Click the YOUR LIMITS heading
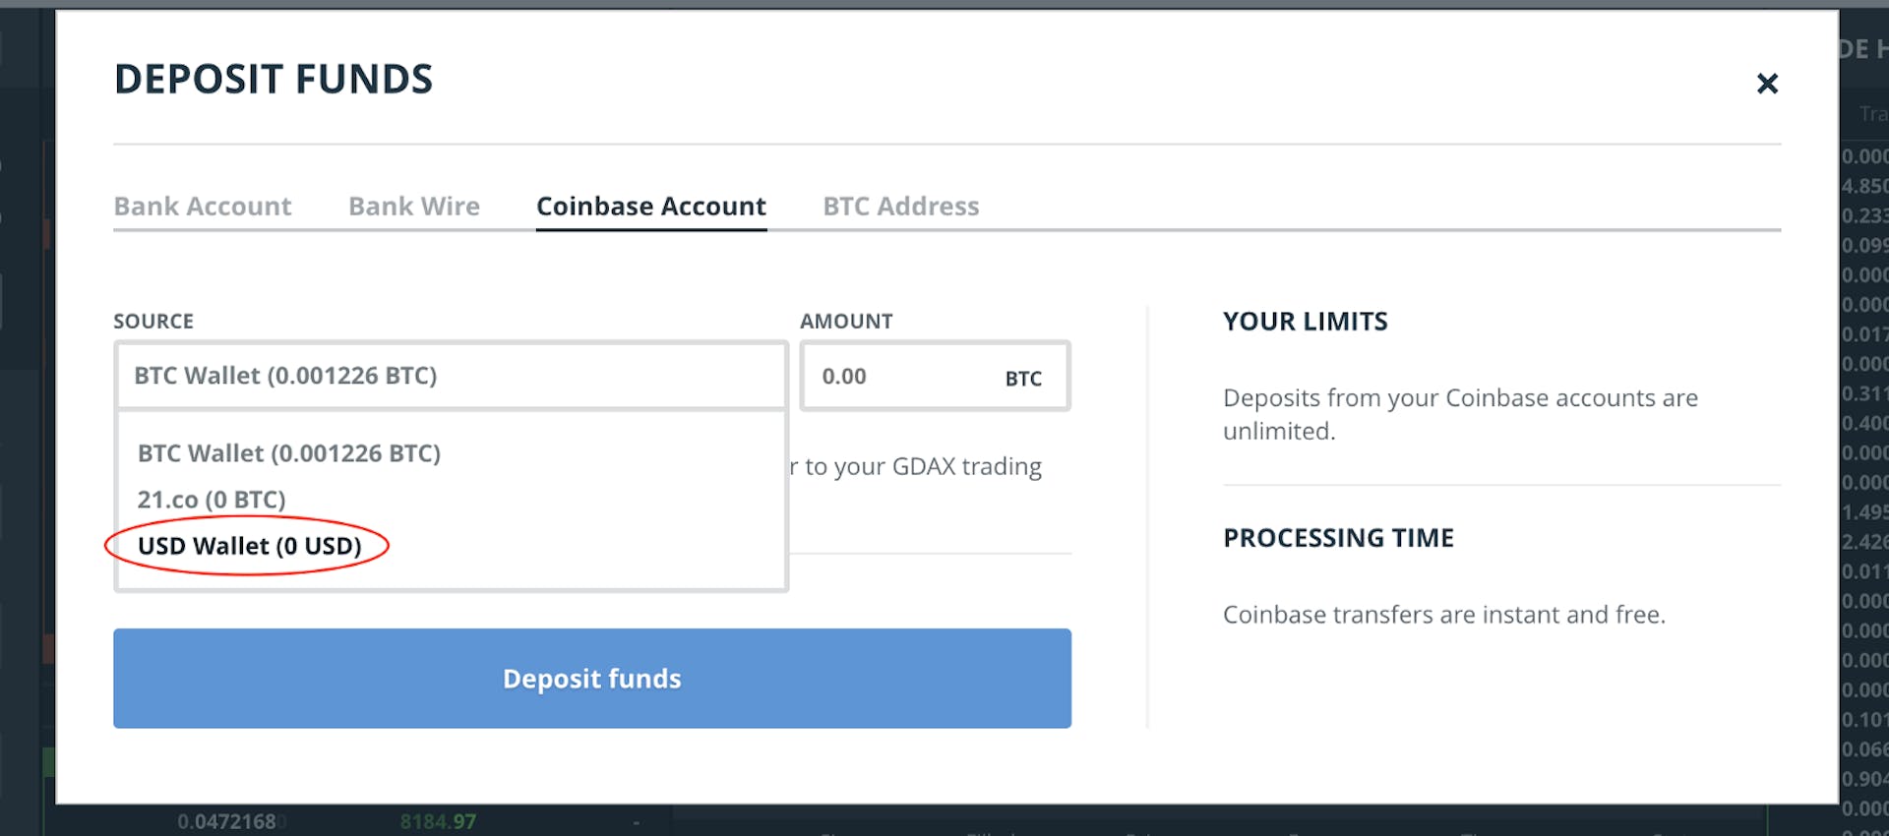Image resolution: width=1889 pixels, height=836 pixels. (x=1305, y=321)
